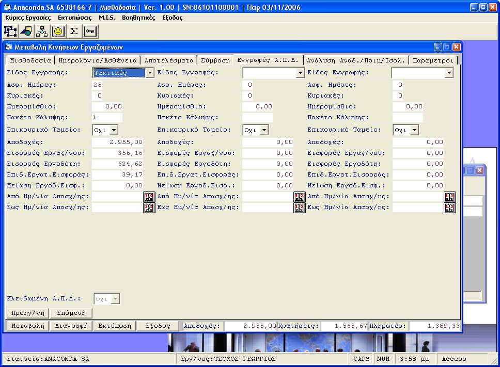Click the Διαγραφή button

(71, 326)
